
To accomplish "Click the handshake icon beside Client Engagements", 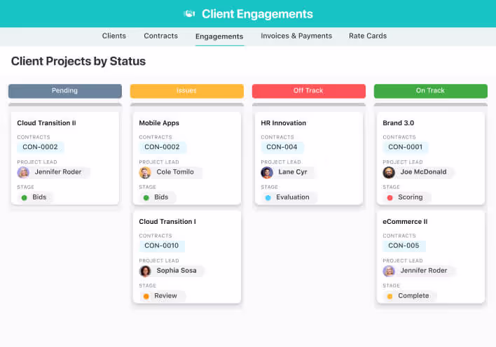I will (x=189, y=14).
